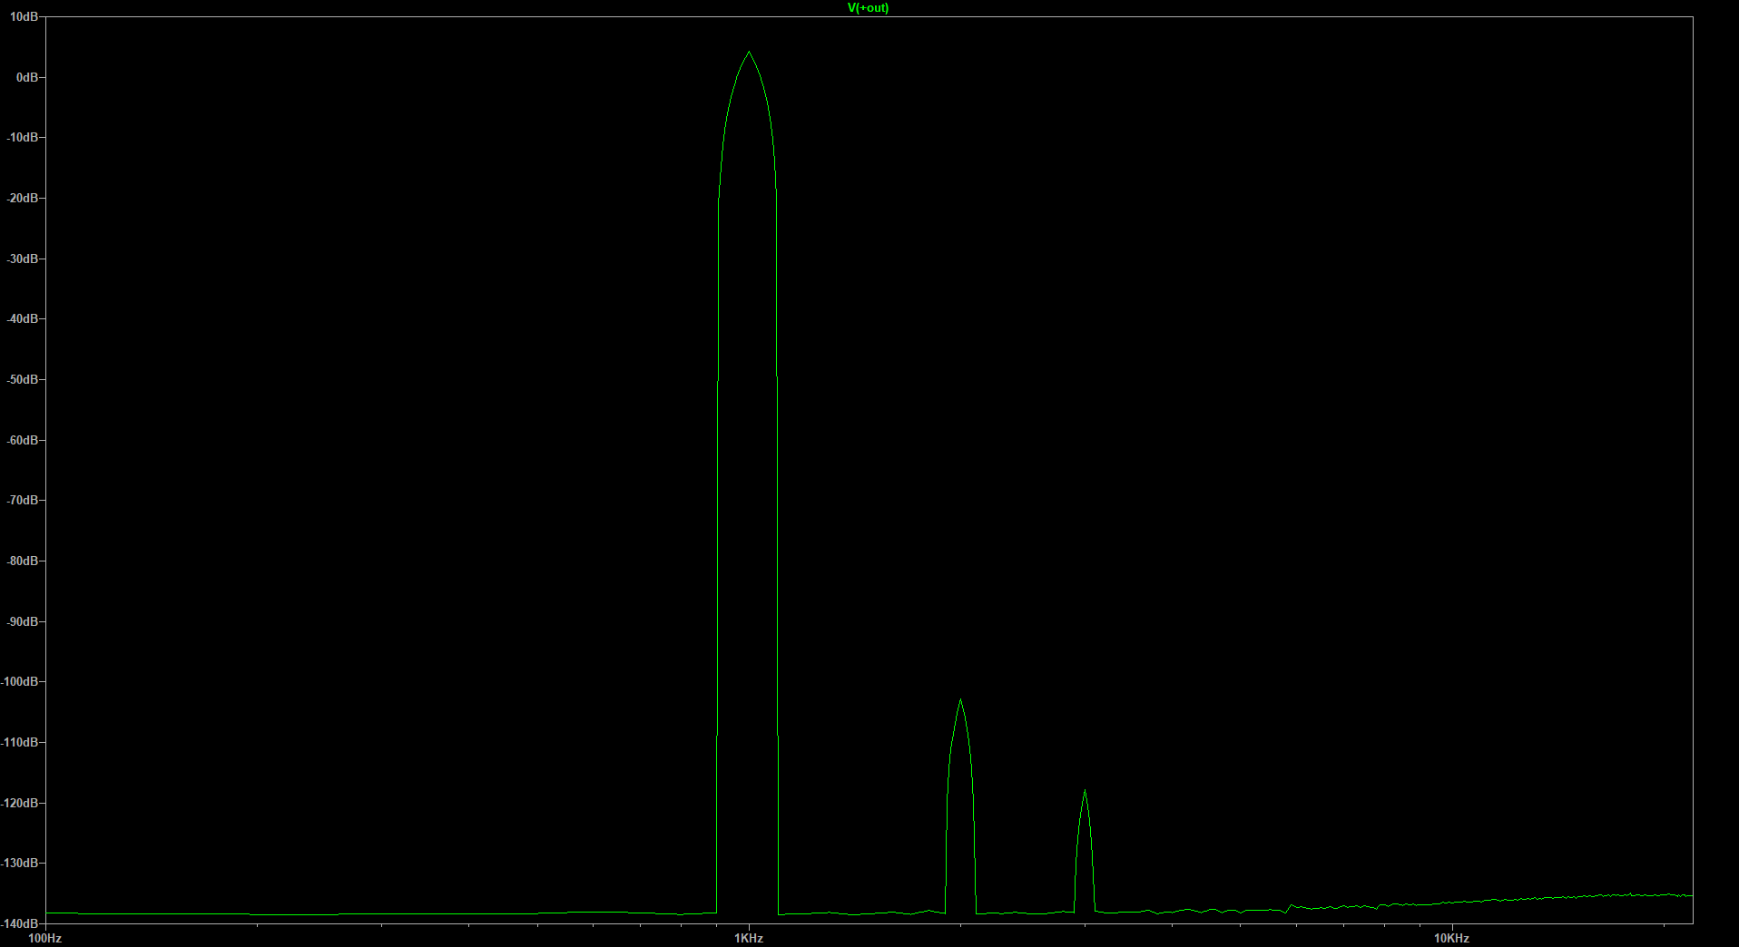
Task: Click the tip of the third harmonic peak near -118dB
Action: pos(1085,791)
